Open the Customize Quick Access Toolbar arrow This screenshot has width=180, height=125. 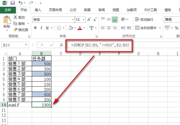click(40, 3)
